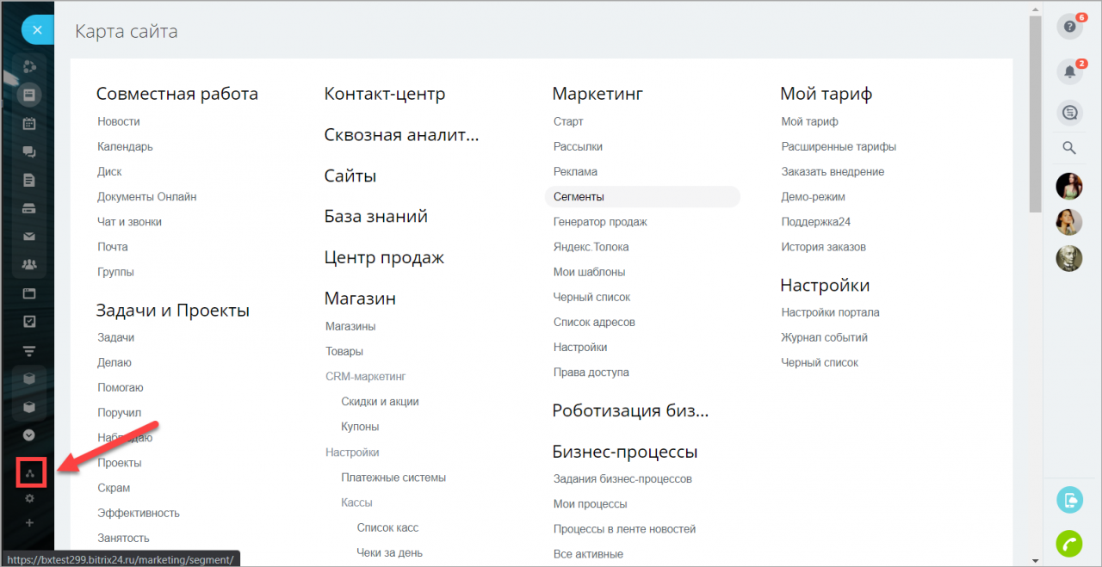Click the plus icon to add menu item

(x=29, y=522)
